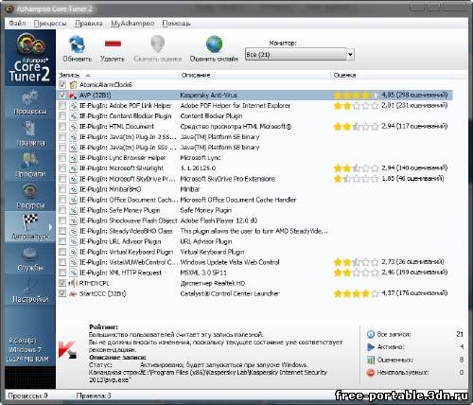The image size is (473, 405).
Task: Click the disabled Сменить оценки button
Action: (158, 48)
